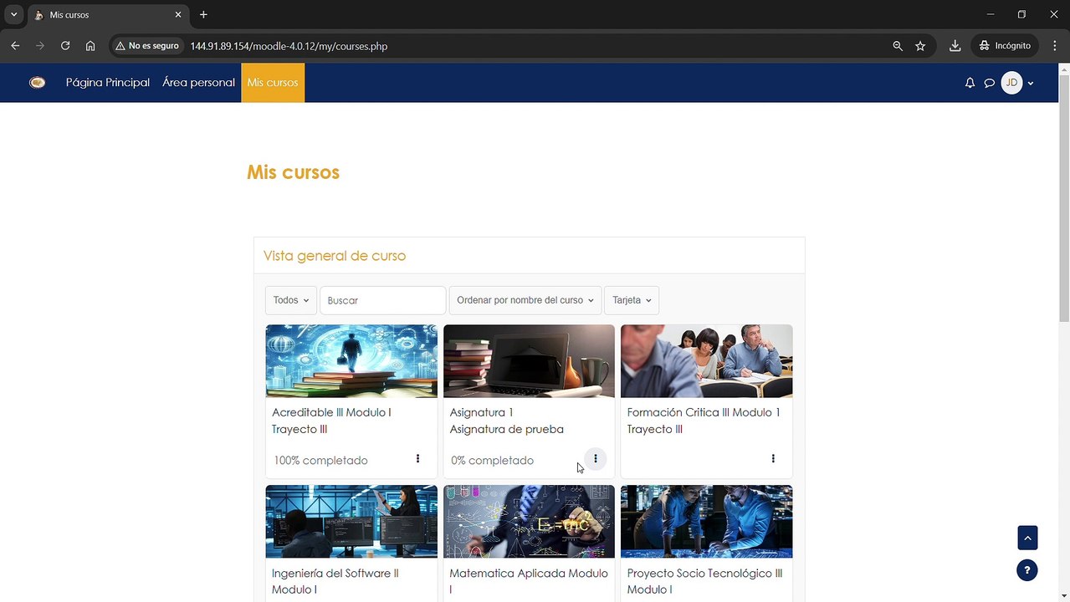Image resolution: width=1070 pixels, height=602 pixels.
Task: Click the site logo in the navbar
Action: click(x=37, y=82)
